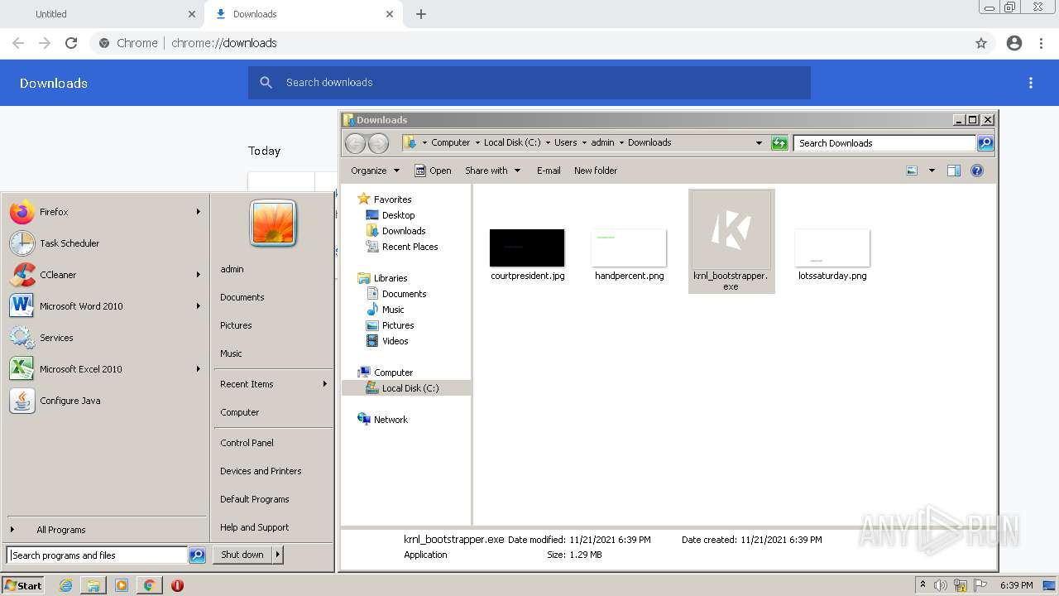Viewport: 1059px width, 596px height.
Task: Switch to Chrome via taskbar icon
Action: (149, 585)
